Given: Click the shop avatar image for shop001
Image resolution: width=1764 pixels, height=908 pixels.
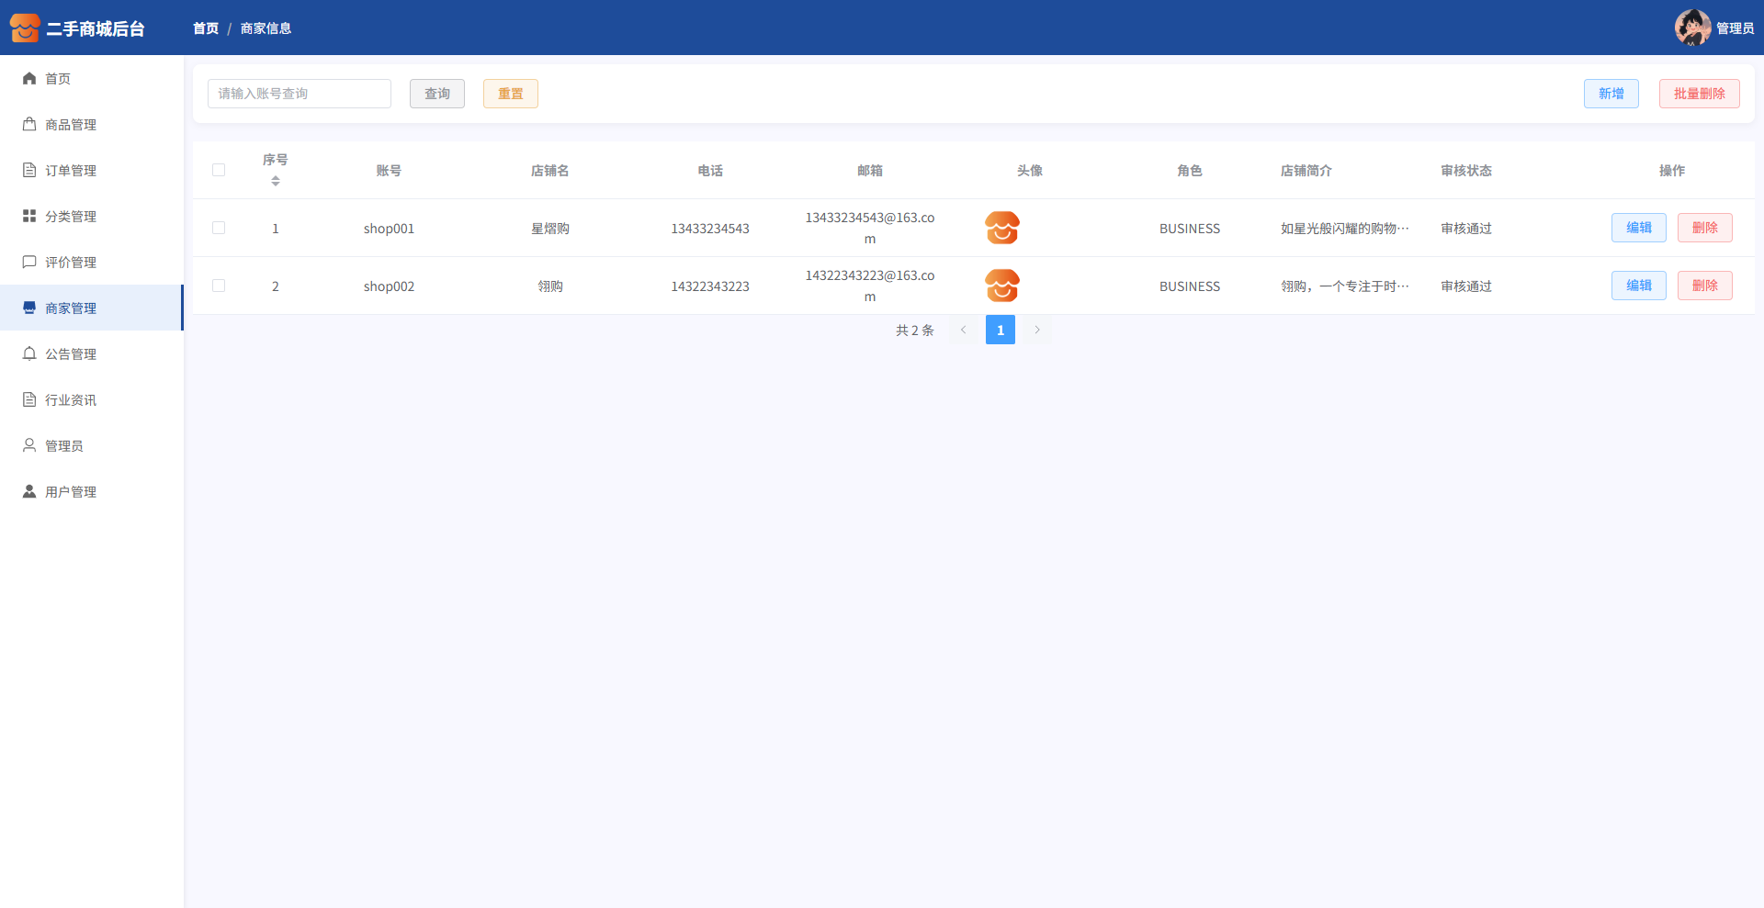Looking at the screenshot, I should (1001, 228).
